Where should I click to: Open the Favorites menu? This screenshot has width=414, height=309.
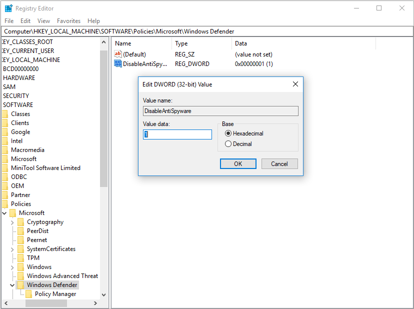tap(68, 21)
